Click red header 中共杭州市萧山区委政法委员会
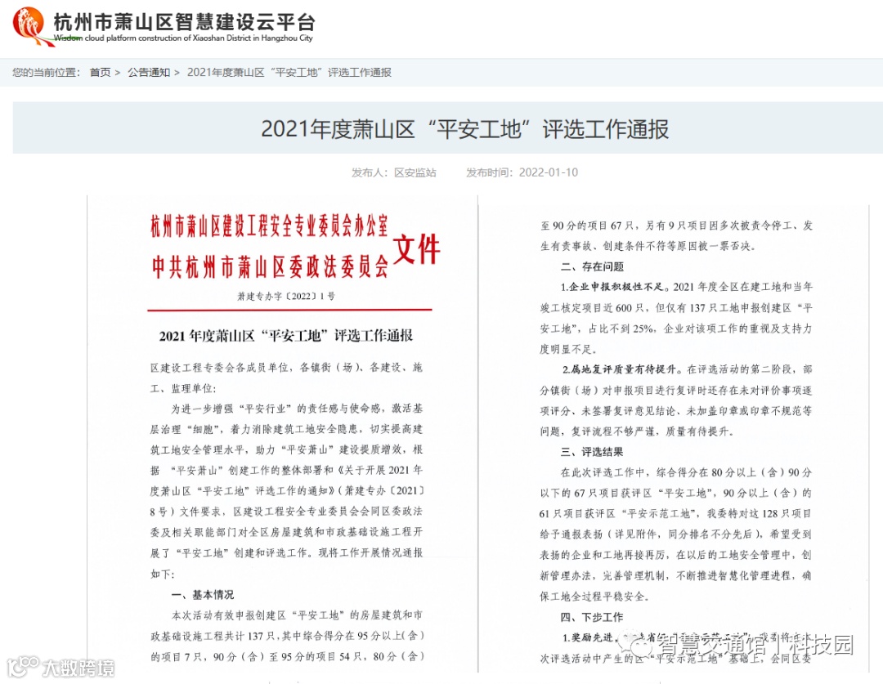Viewport: 883px width, 684px height. point(271,267)
